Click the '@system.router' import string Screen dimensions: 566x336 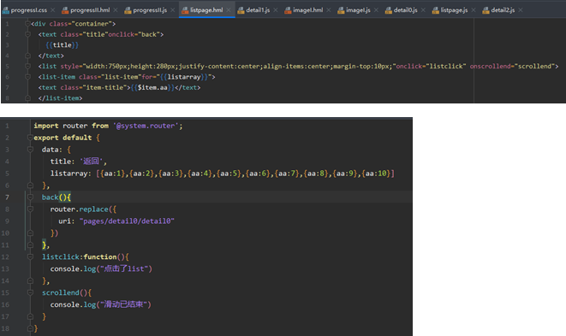point(146,126)
